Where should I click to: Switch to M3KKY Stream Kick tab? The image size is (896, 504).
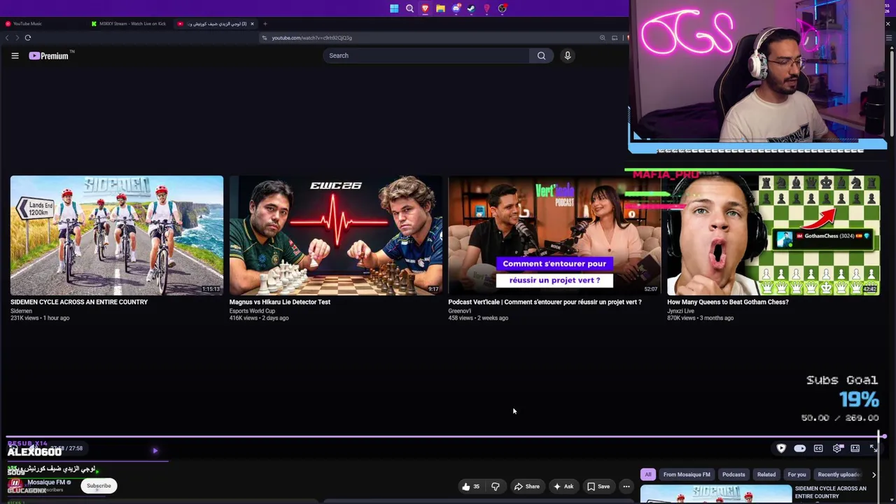(129, 24)
